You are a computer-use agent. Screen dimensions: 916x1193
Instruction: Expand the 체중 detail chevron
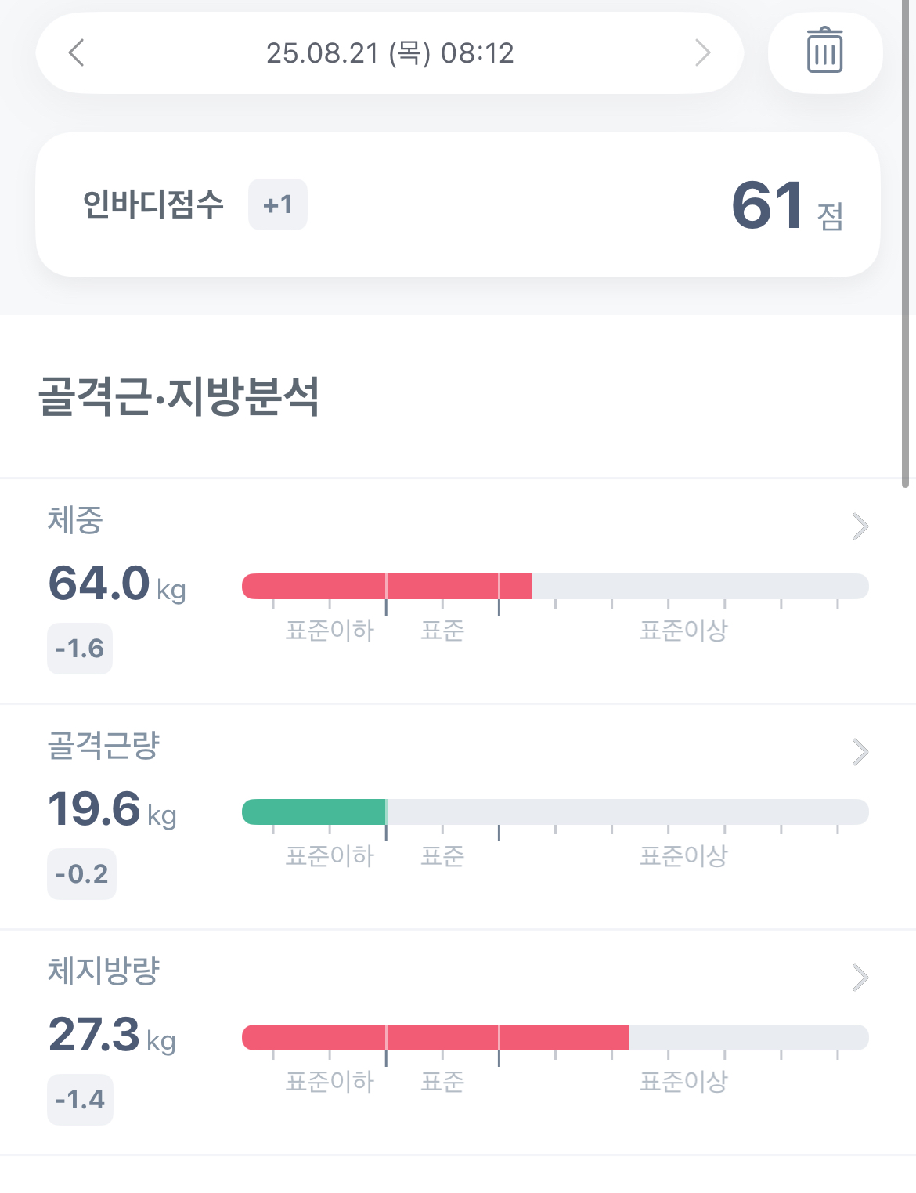[860, 526]
